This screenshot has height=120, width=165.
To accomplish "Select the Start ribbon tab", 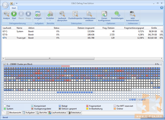I will [x=14, y=8].
